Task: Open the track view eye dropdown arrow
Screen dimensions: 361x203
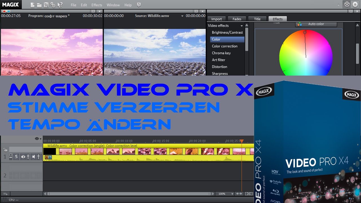Action: (x=41, y=139)
